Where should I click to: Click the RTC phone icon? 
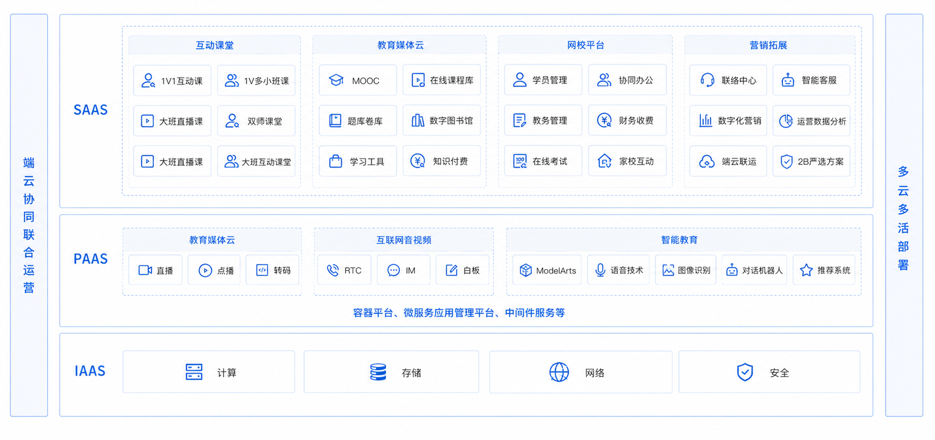coord(332,270)
